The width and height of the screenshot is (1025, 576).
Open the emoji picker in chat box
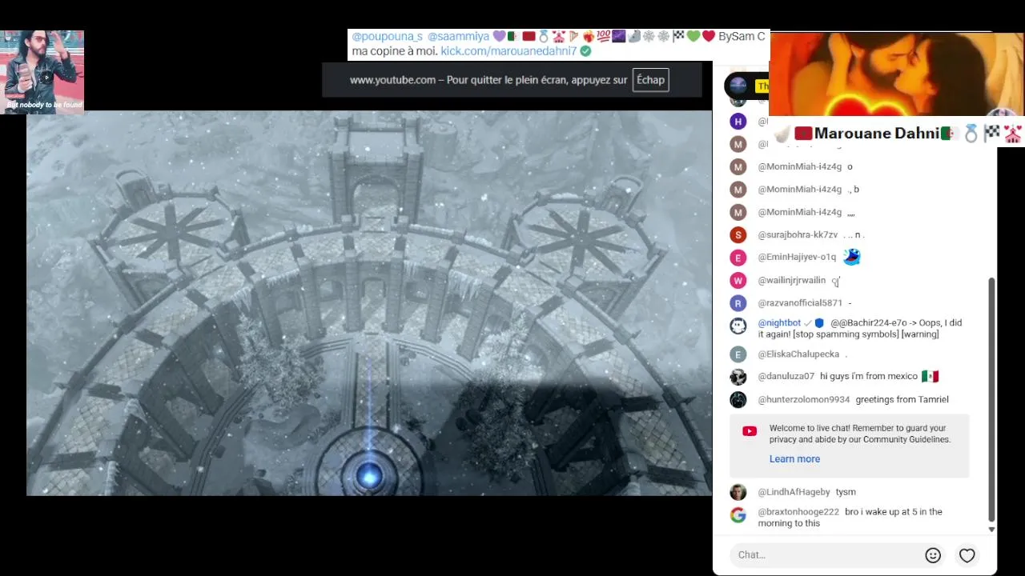click(933, 555)
